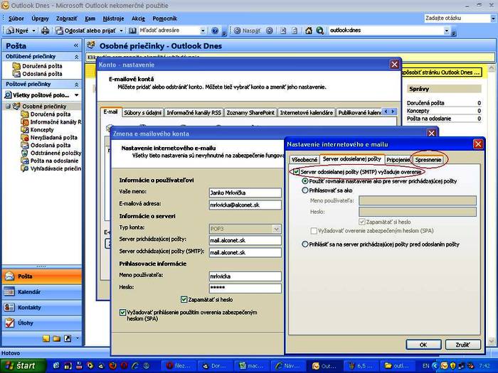Click the E-mailová adresa input field

pyautogui.click(x=245, y=205)
